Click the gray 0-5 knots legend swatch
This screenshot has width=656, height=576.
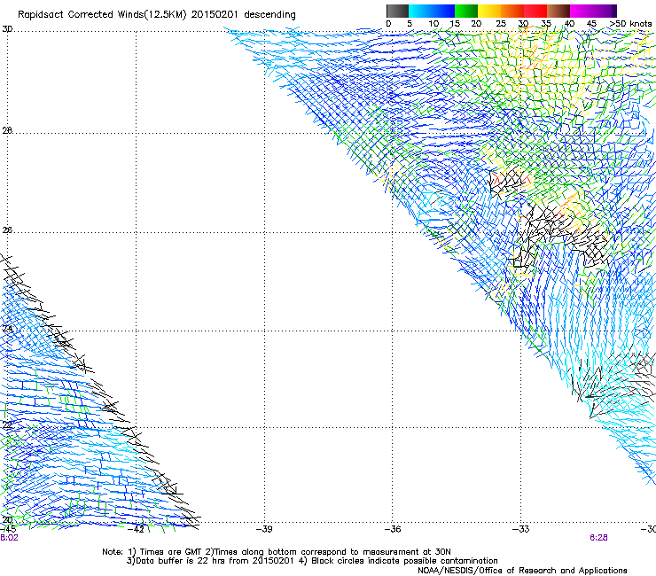[x=397, y=11]
